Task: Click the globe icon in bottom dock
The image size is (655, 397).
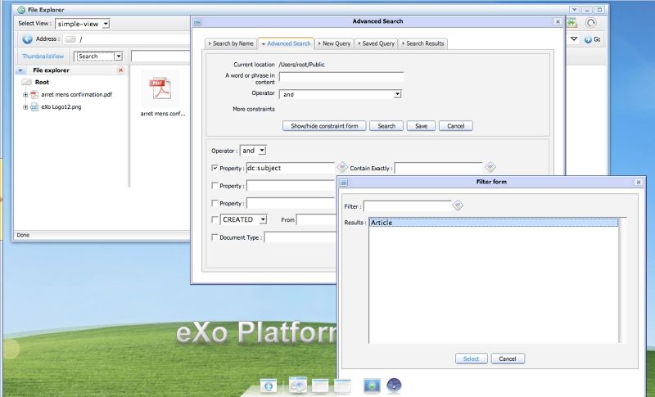Action: click(394, 385)
